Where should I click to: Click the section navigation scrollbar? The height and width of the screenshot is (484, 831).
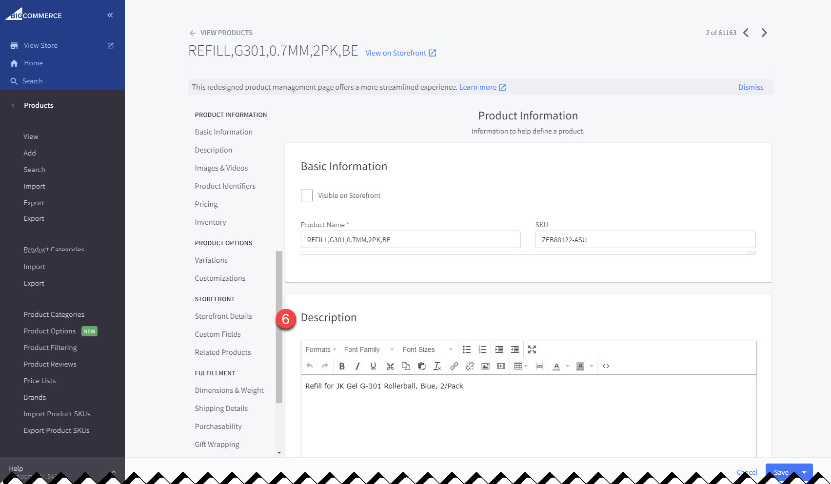tap(279, 327)
